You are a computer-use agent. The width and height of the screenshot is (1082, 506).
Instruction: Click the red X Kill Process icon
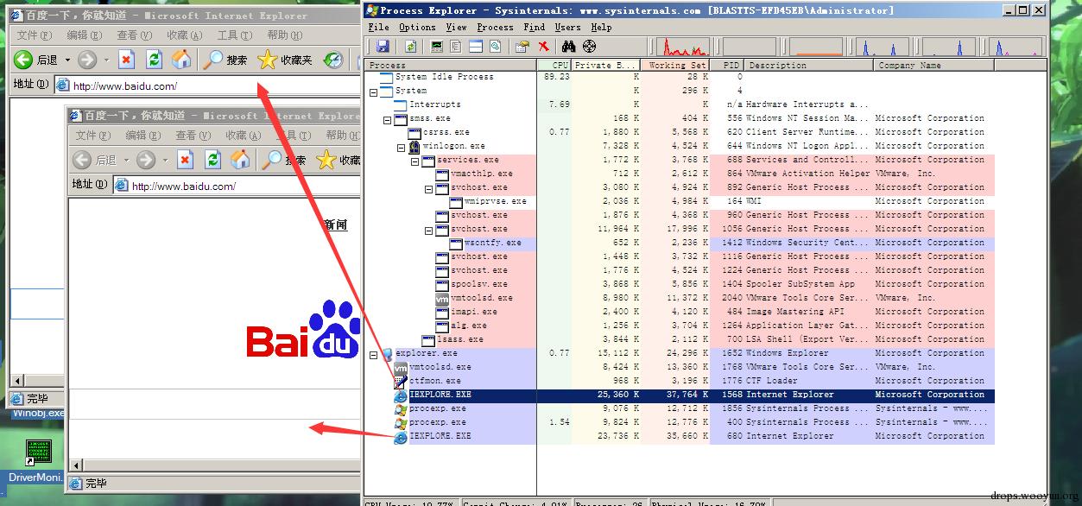544,47
